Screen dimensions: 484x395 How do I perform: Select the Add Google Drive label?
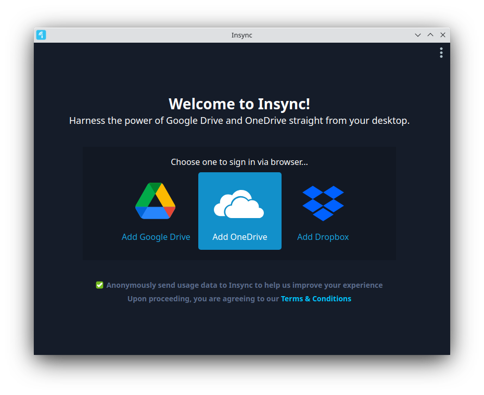(156, 237)
